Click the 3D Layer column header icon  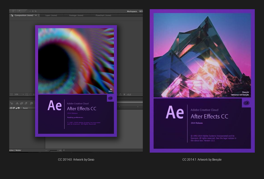(19, 108)
